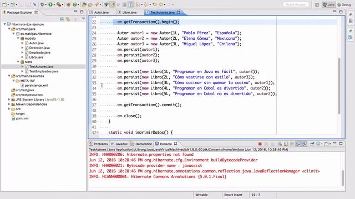The height and width of the screenshot is (199, 355).
Task: Click the Outline view icon in right trim
Action: (350, 37)
